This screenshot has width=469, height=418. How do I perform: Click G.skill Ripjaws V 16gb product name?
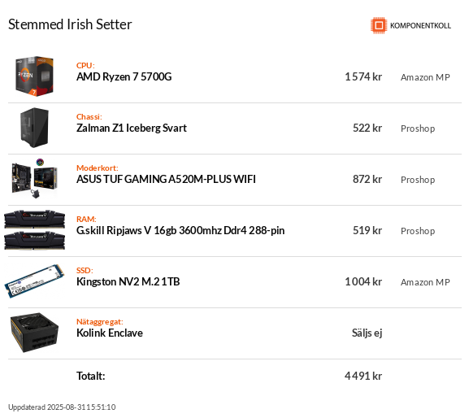point(180,231)
